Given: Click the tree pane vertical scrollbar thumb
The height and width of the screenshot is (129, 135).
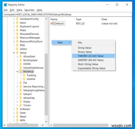Looking at the screenshot, I should (46, 84).
